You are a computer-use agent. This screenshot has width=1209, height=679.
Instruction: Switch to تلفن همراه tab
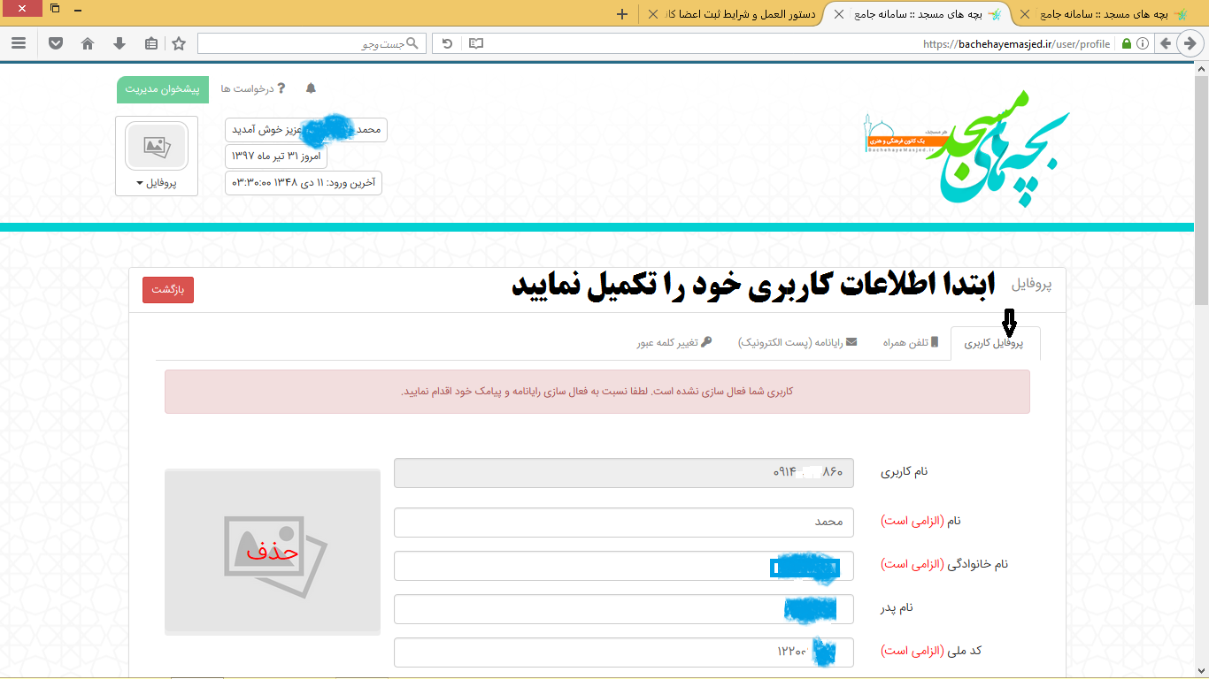(x=910, y=342)
